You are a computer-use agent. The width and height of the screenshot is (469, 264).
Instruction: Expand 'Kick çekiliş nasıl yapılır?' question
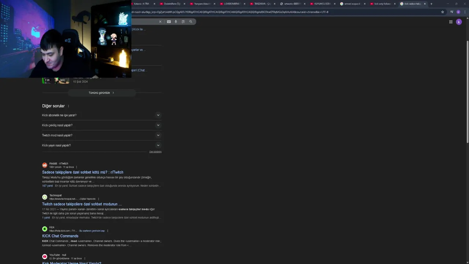(102, 125)
